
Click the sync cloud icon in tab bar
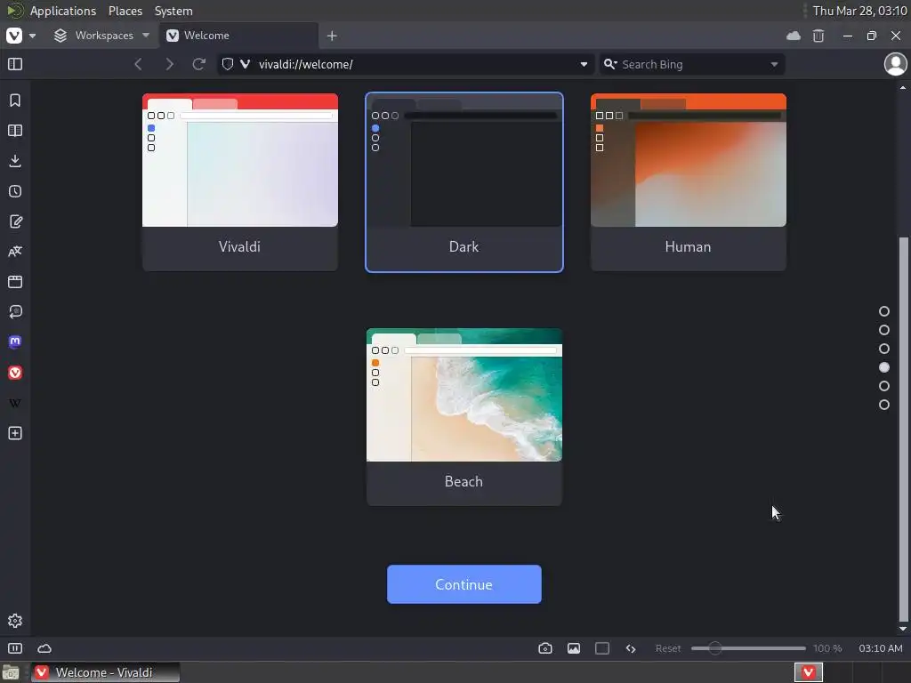pos(793,36)
